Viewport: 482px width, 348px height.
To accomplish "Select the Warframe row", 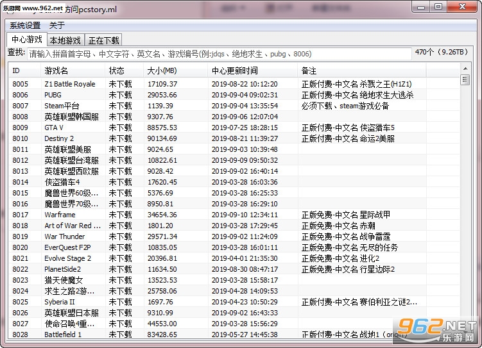I will (x=234, y=215).
